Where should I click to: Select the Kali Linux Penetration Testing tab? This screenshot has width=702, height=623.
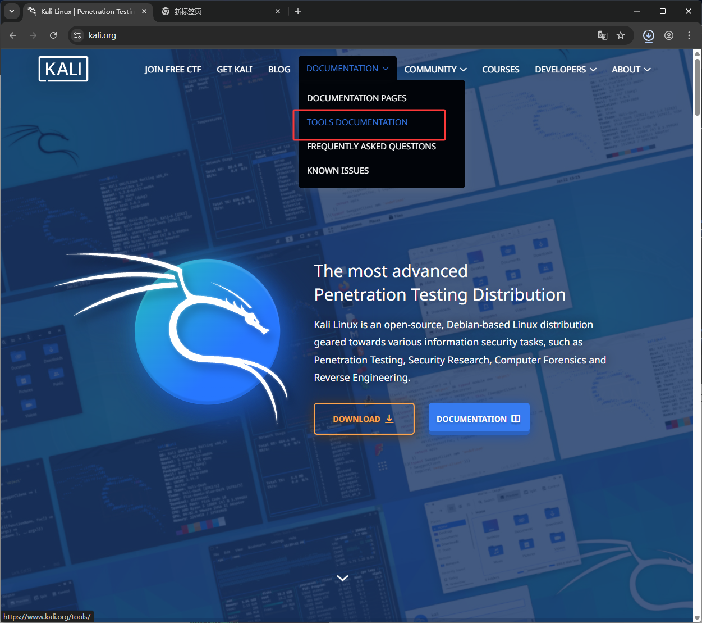tap(88, 11)
